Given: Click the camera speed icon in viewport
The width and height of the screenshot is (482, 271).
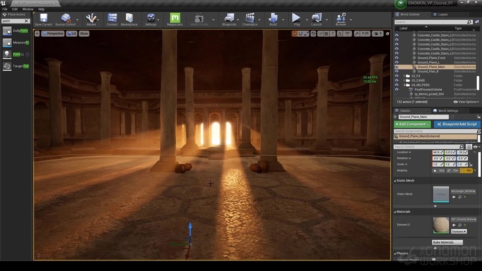Looking at the screenshot, I should 377,34.
